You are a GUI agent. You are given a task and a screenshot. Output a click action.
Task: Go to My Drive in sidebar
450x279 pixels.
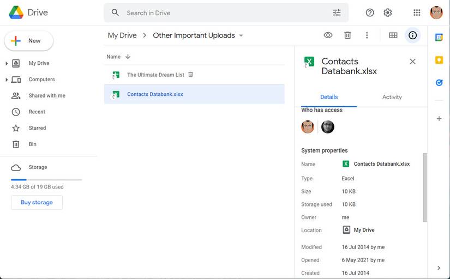pyautogui.click(x=39, y=63)
